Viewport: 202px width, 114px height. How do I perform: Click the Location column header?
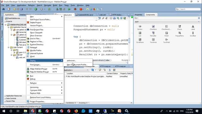pyautogui.click(x=86, y=73)
